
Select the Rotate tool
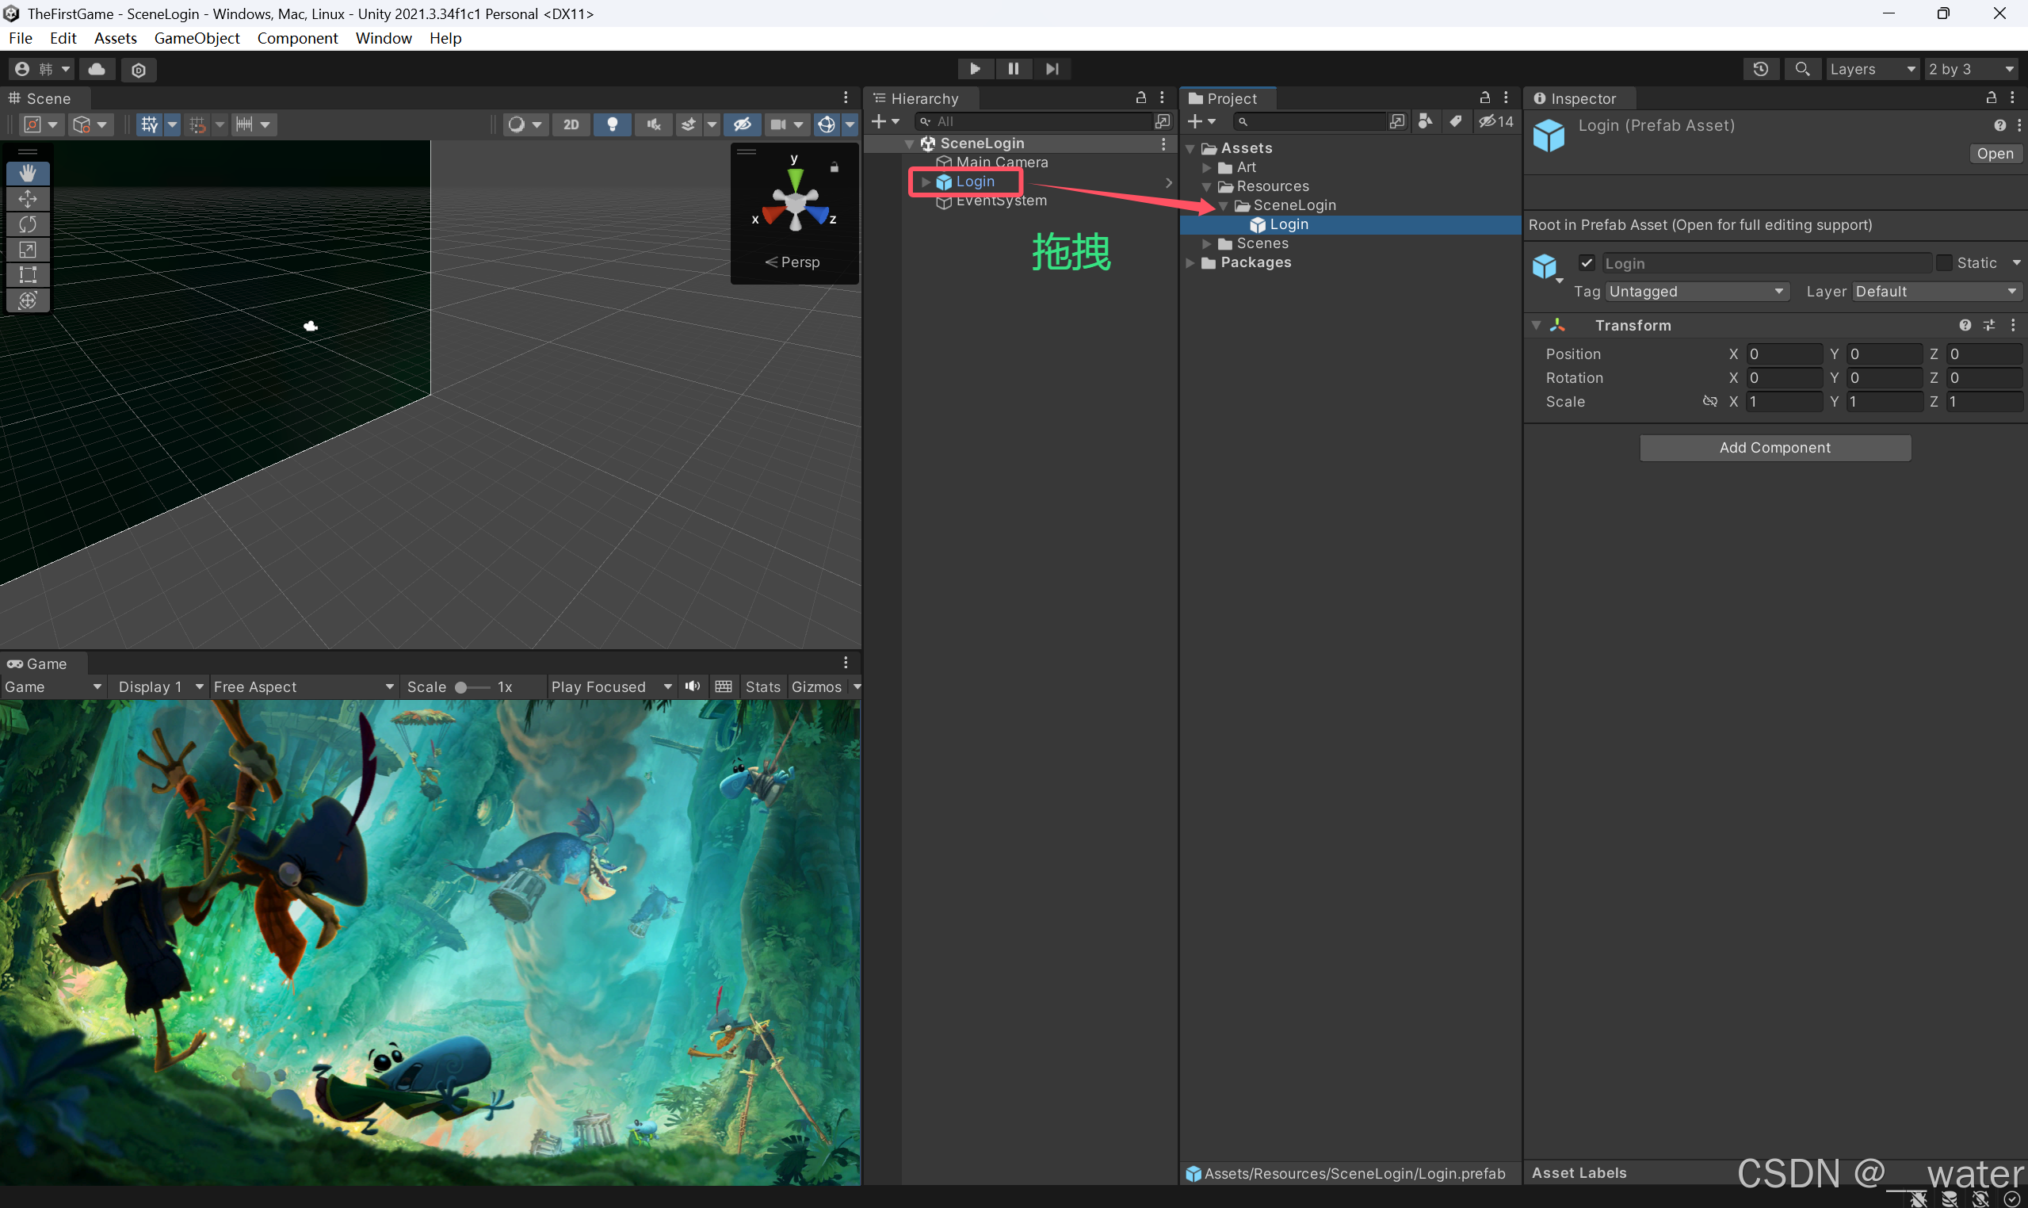(28, 224)
